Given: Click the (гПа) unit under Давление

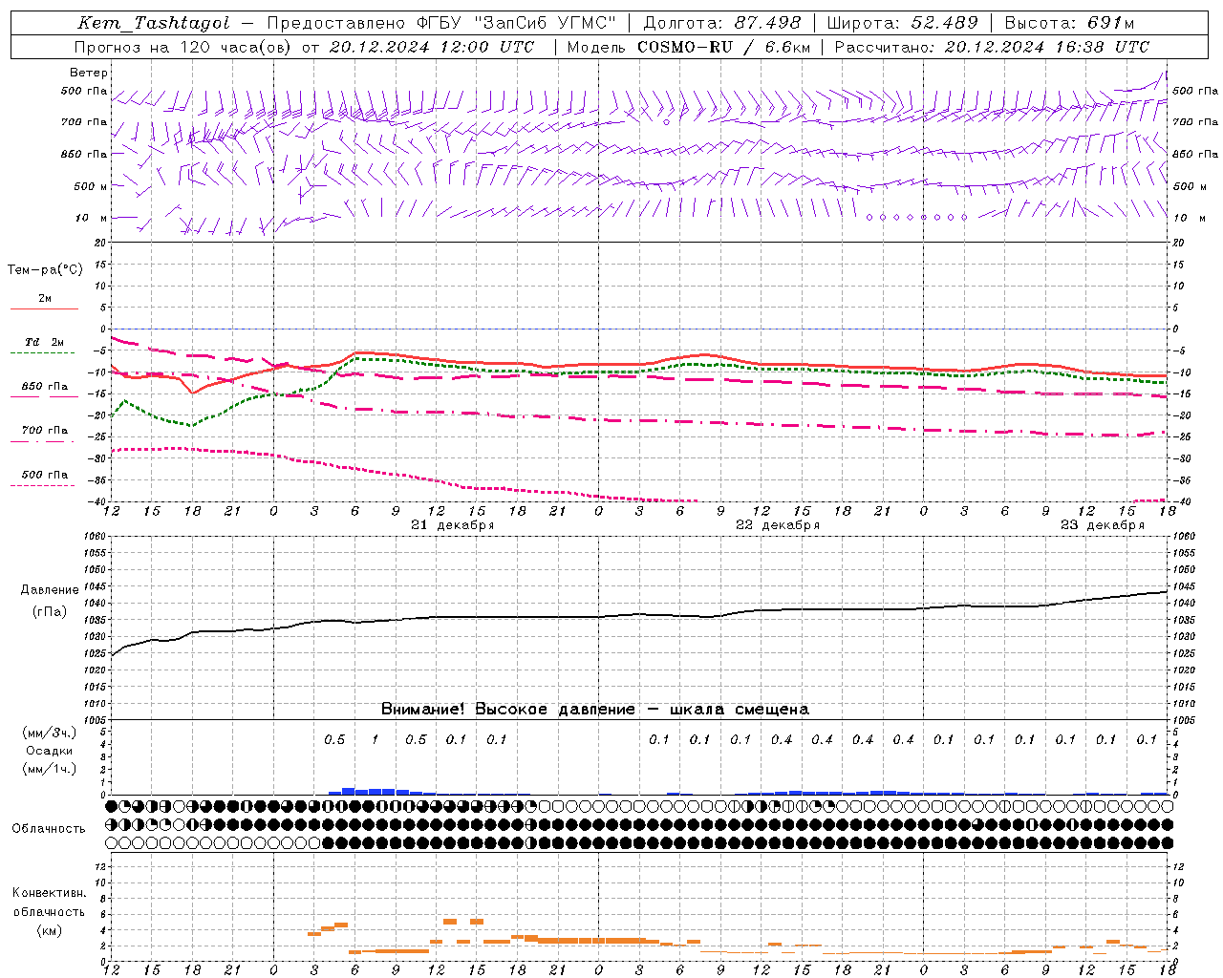Looking at the screenshot, I should click(x=50, y=612).
